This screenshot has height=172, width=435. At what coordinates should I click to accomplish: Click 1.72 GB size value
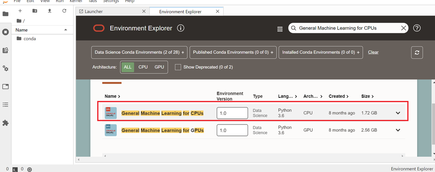pos(369,113)
